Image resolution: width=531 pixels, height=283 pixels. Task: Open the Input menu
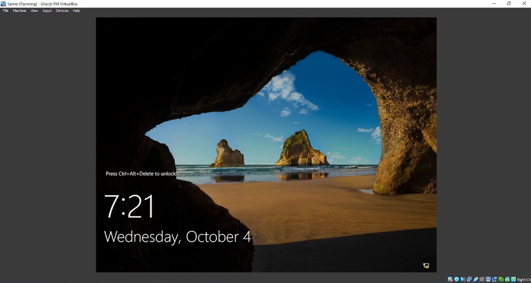click(x=47, y=11)
